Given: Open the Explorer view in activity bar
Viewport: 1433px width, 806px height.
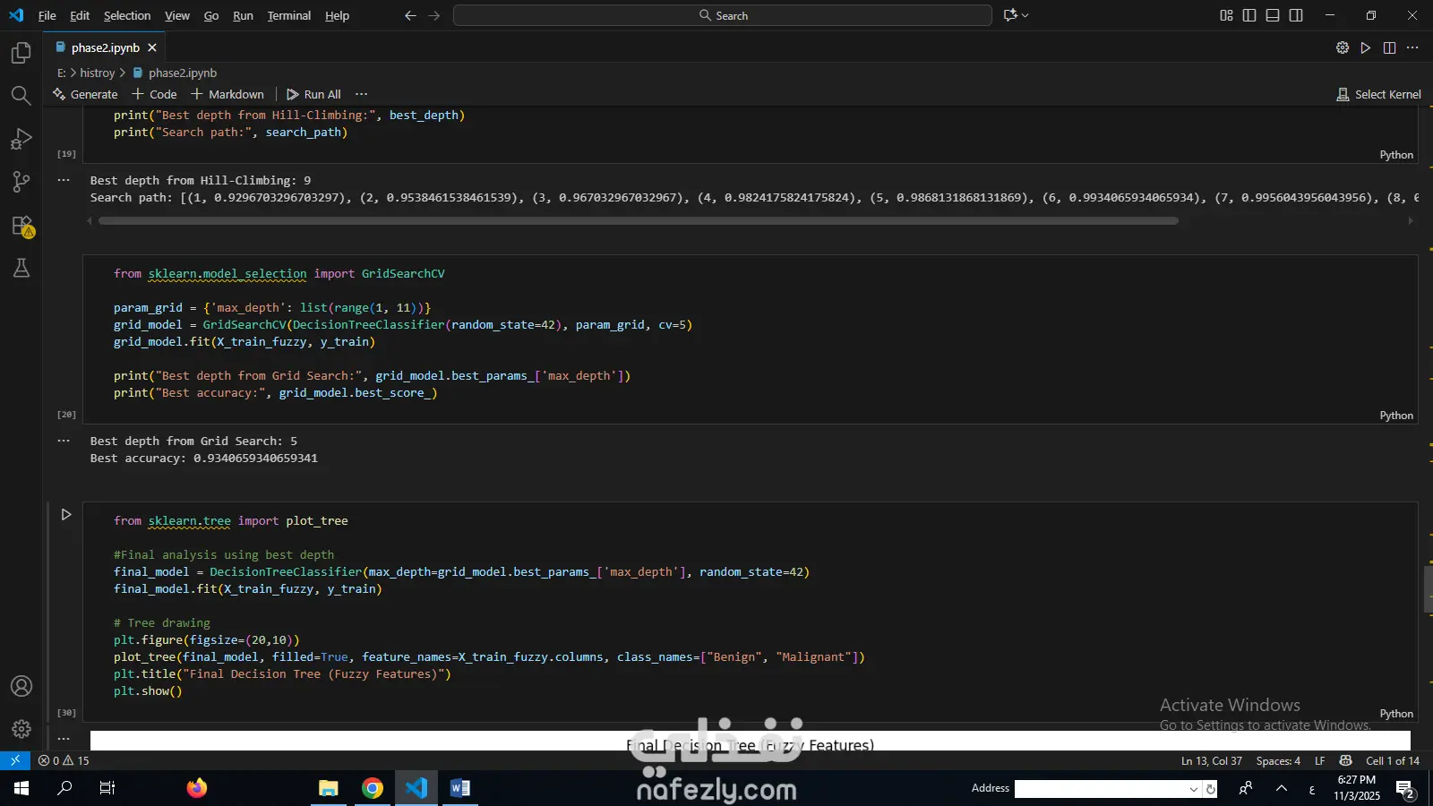Looking at the screenshot, I should (21, 54).
